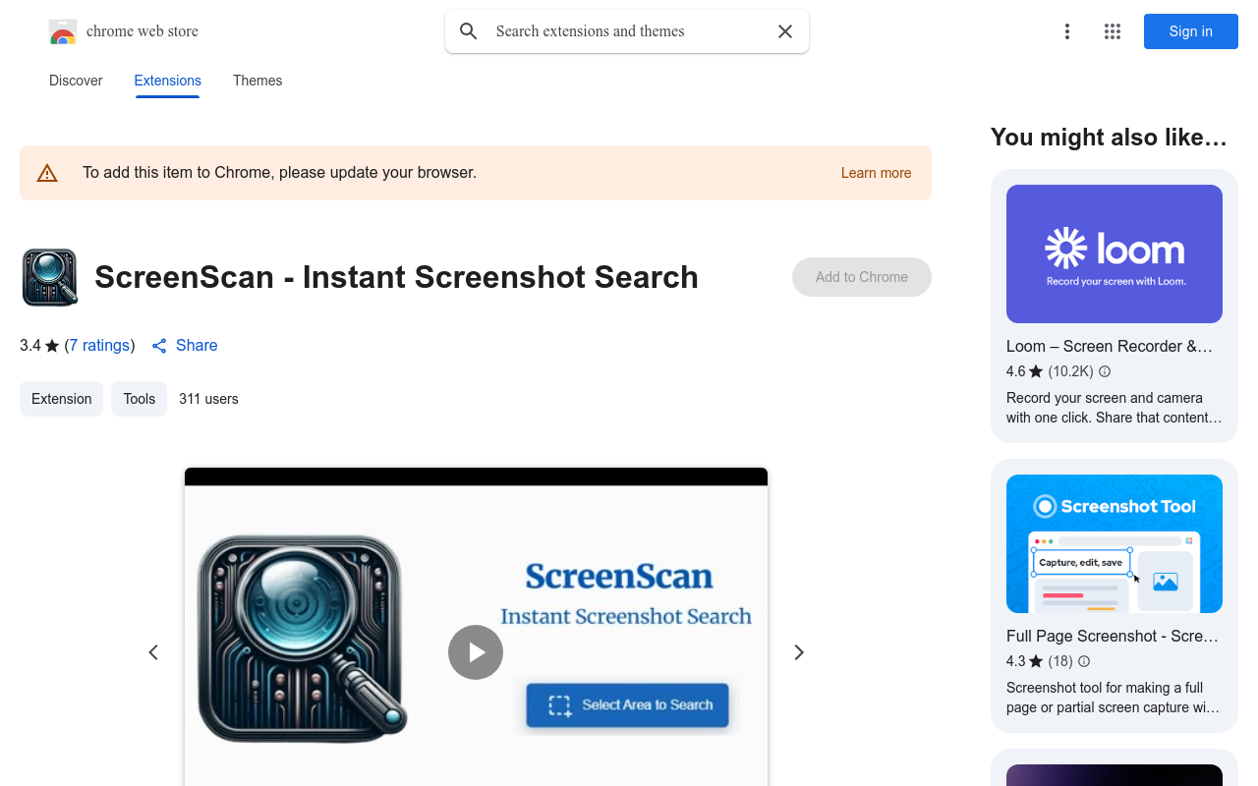Play the ScreenScan preview video
The image size is (1258, 786).
tap(476, 652)
